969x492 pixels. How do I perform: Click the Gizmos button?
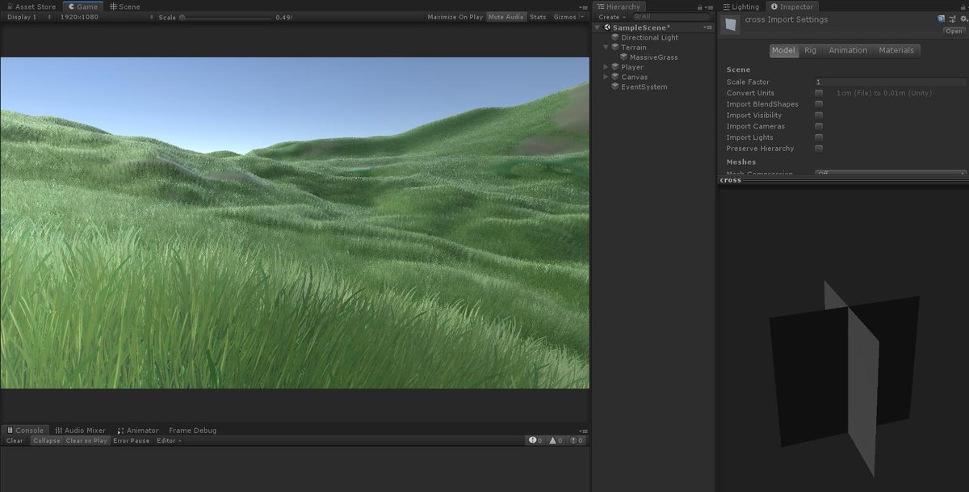tap(564, 17)
